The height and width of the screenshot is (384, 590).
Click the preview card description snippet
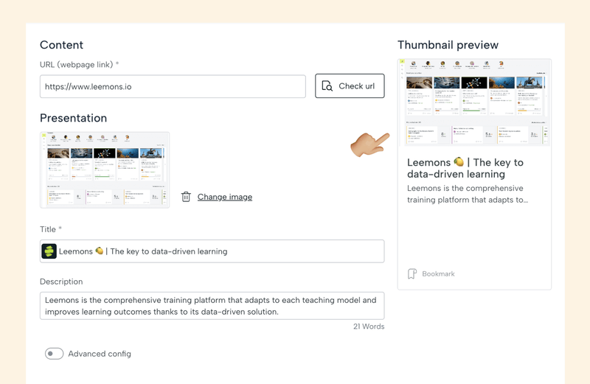468,194
